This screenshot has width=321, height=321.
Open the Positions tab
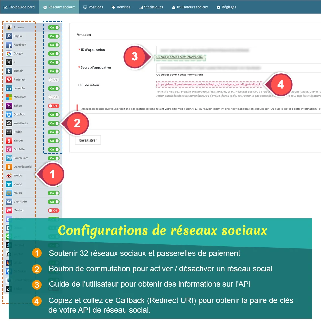[93, 7]
